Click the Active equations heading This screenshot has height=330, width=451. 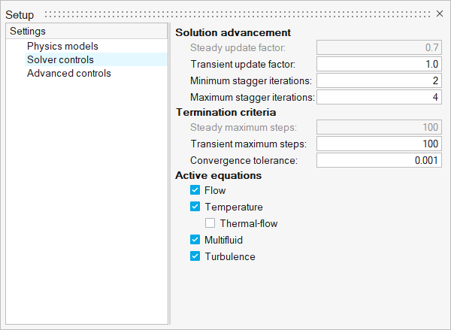click(218, 175)
